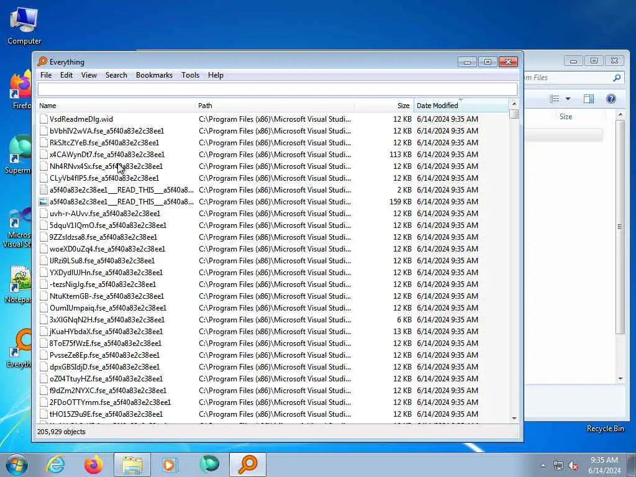This screenshot has width=636, height=477.
Task: Select file IJRzi9LSu8.fse_a5f40a83e2c38ee1
Action: [x=102, y=260]
